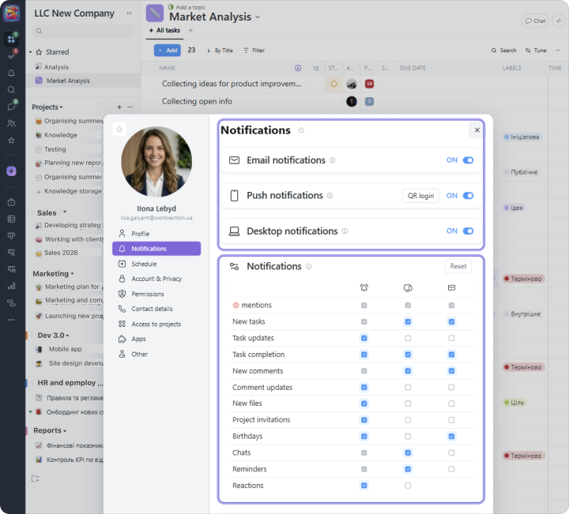The image size is (569, 514).
Task: Disable the Push notifications switch
Action: point(468,196)
